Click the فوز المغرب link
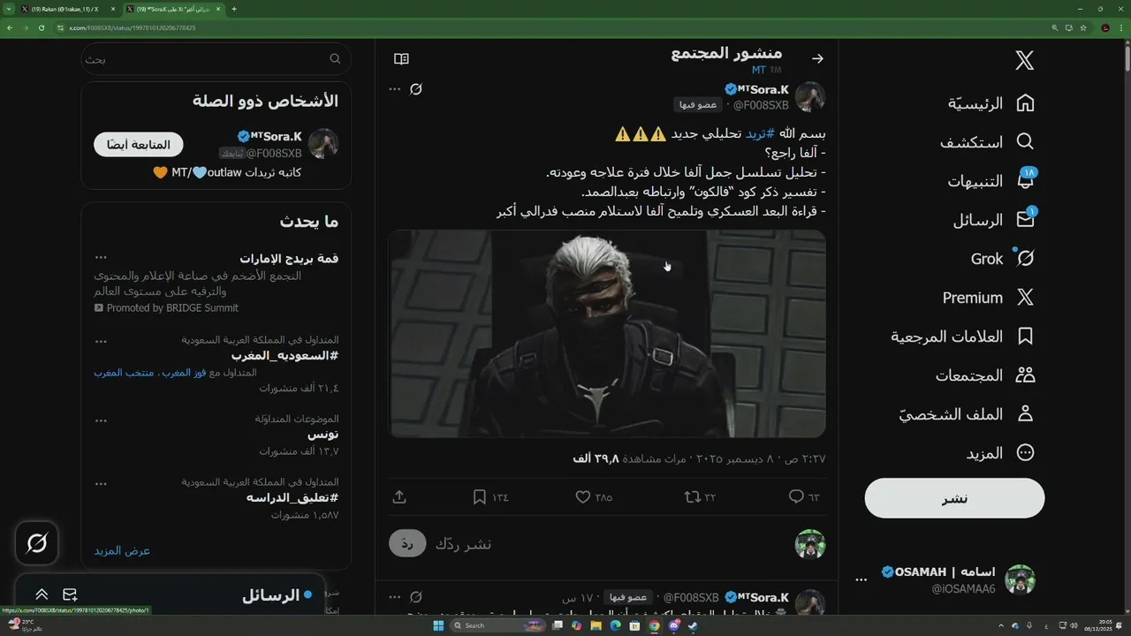Viewport: 1131px width, 636px height. coord(183,373)
